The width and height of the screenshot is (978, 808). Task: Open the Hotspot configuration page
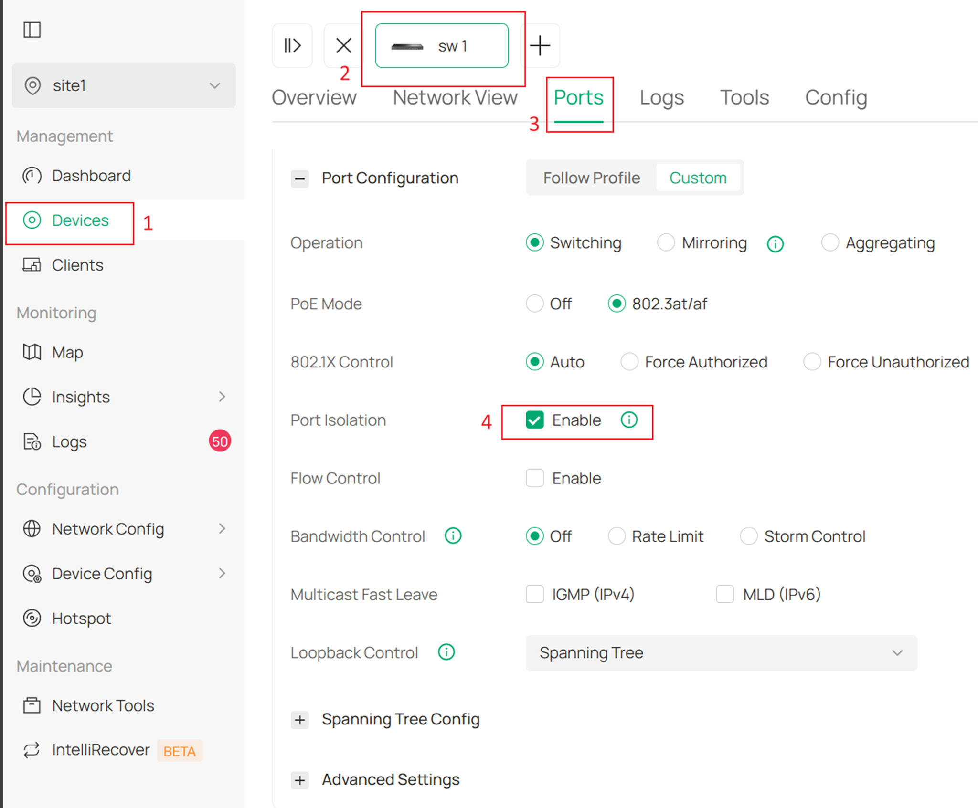pos(81,618)
